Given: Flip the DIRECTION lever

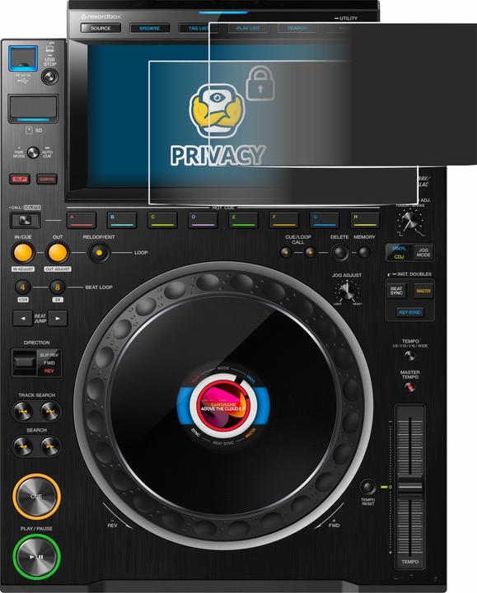Looking at the screenshot, I should pos(25,362).
